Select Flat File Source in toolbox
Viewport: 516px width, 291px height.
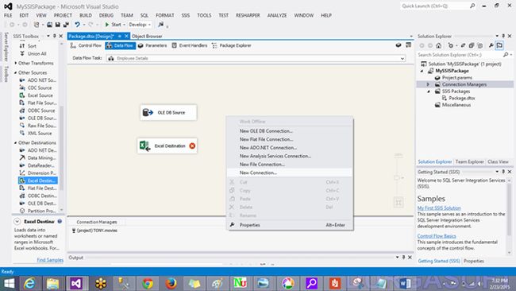pyautogui.click(x=37, y=103)
